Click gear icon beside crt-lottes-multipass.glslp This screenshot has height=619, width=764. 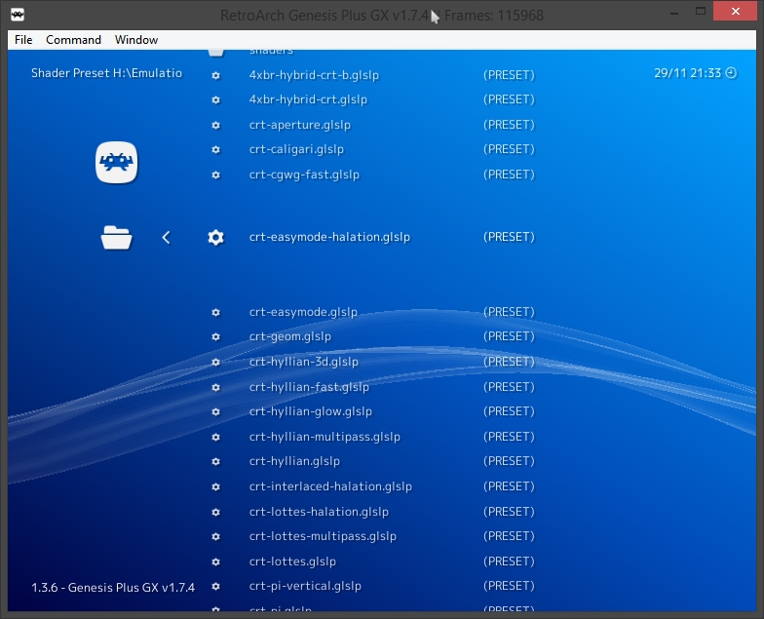point(216,536)
